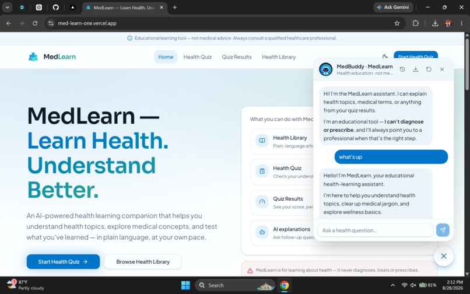Click the Health Library book icon
This screenshot has width=470, height=294.
[262, 141]
